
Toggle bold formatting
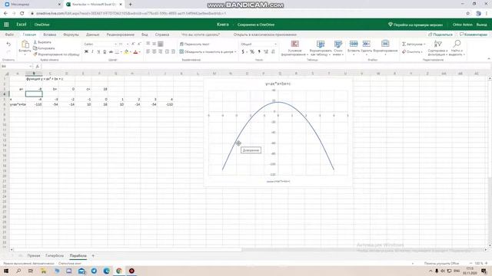pyautogui.click(x=86, y=51)
